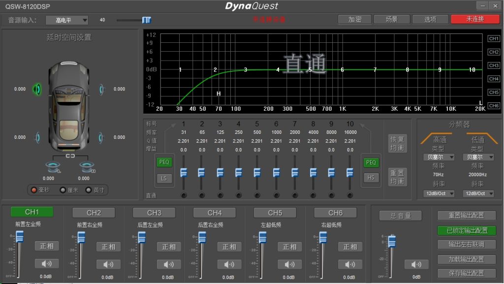This screenshot has height=284, width=504.
Task: Open the low-pass 12dB/Oct slope dropdown
Action: coord(478,193)
